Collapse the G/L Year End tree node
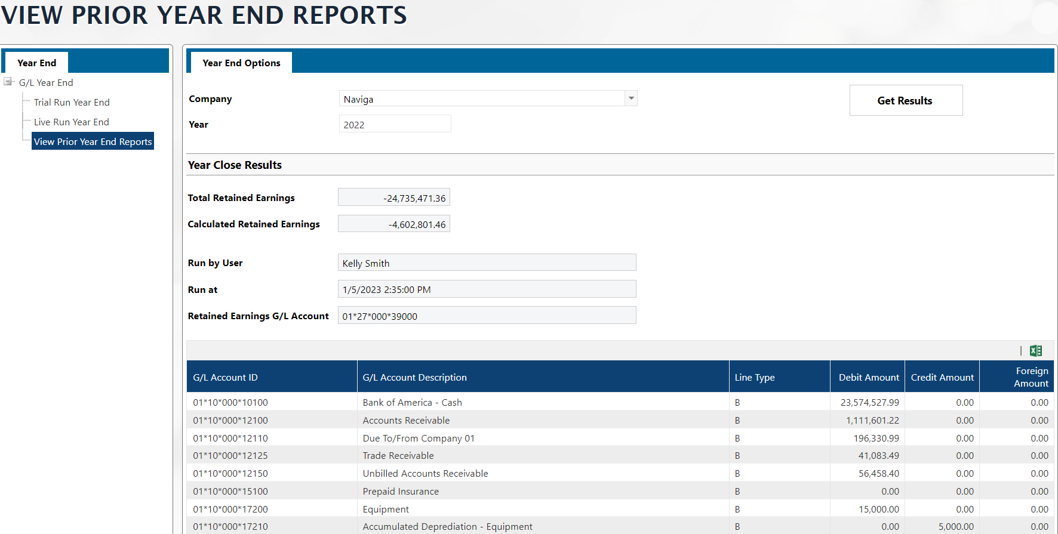Viewport: 1058px width, 534px height. tap(8, 82)
